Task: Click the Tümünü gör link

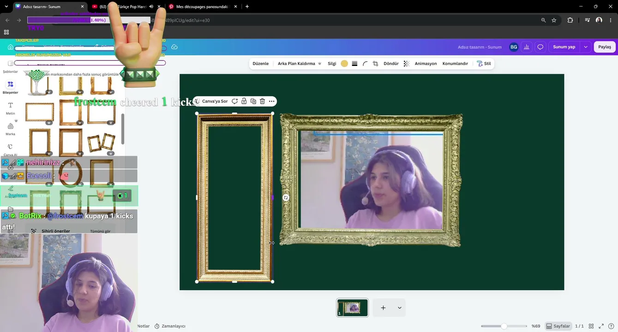Action: point(100,231)
